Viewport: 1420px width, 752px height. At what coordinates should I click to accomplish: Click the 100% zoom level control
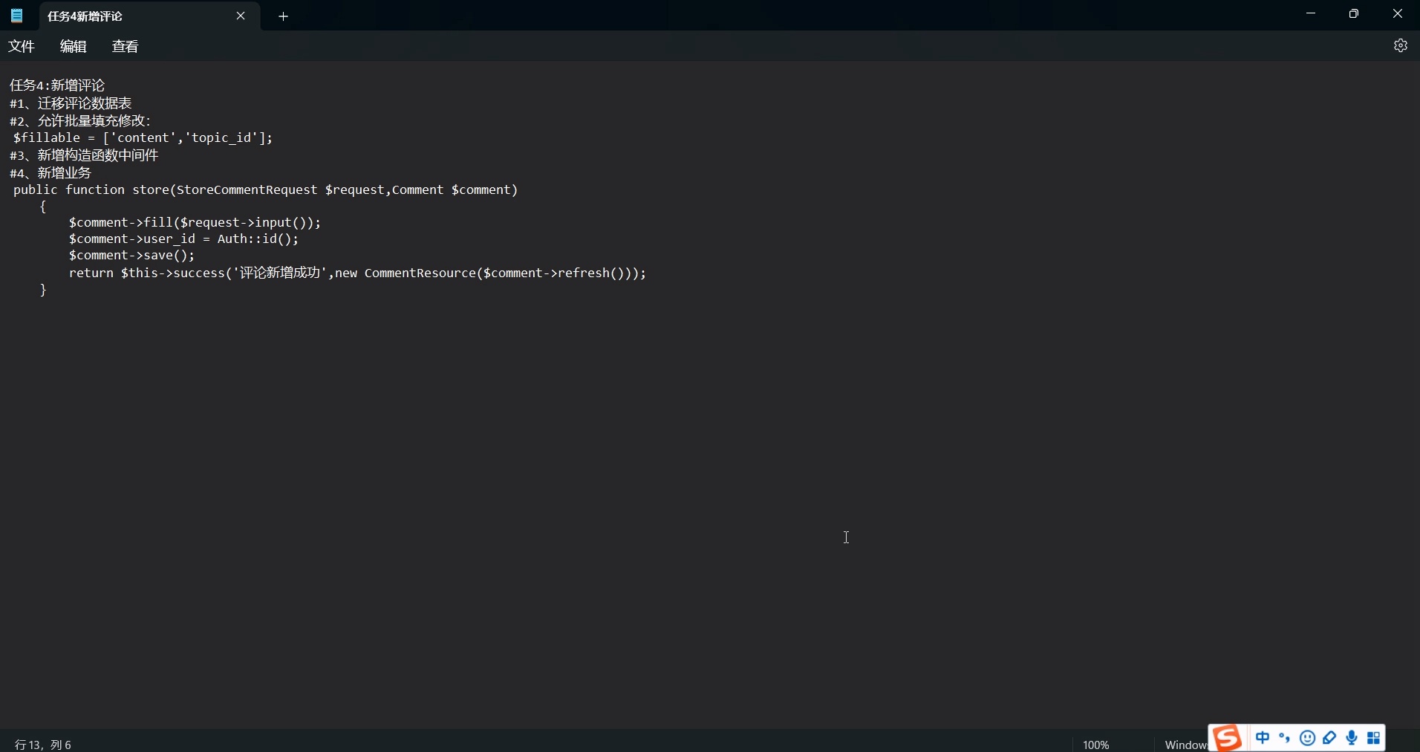1097,744
